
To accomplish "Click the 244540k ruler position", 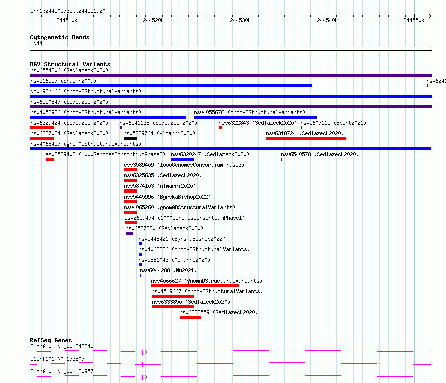I will coord(327,20).
